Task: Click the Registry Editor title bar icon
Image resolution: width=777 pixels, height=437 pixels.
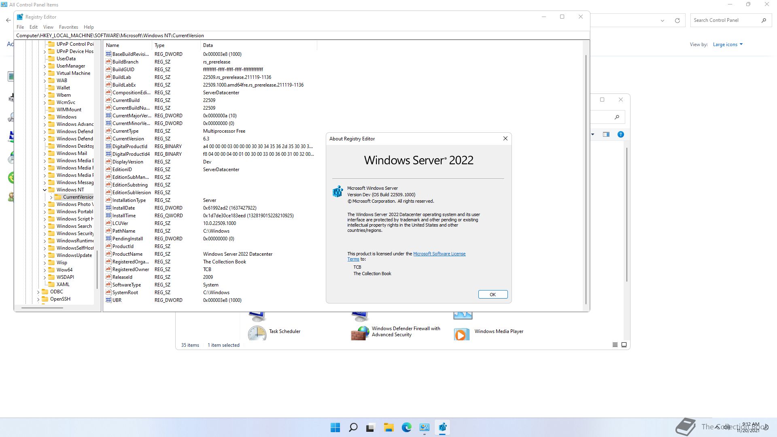Action: [x=20, y=17]
